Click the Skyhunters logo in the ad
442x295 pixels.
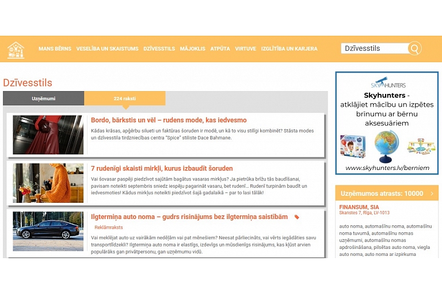click(387, 83)
